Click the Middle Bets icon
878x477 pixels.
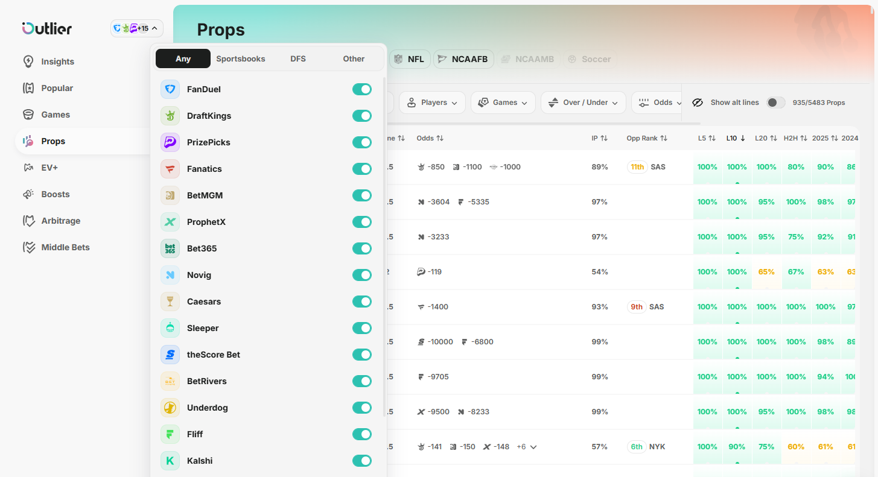pos(28,247)
